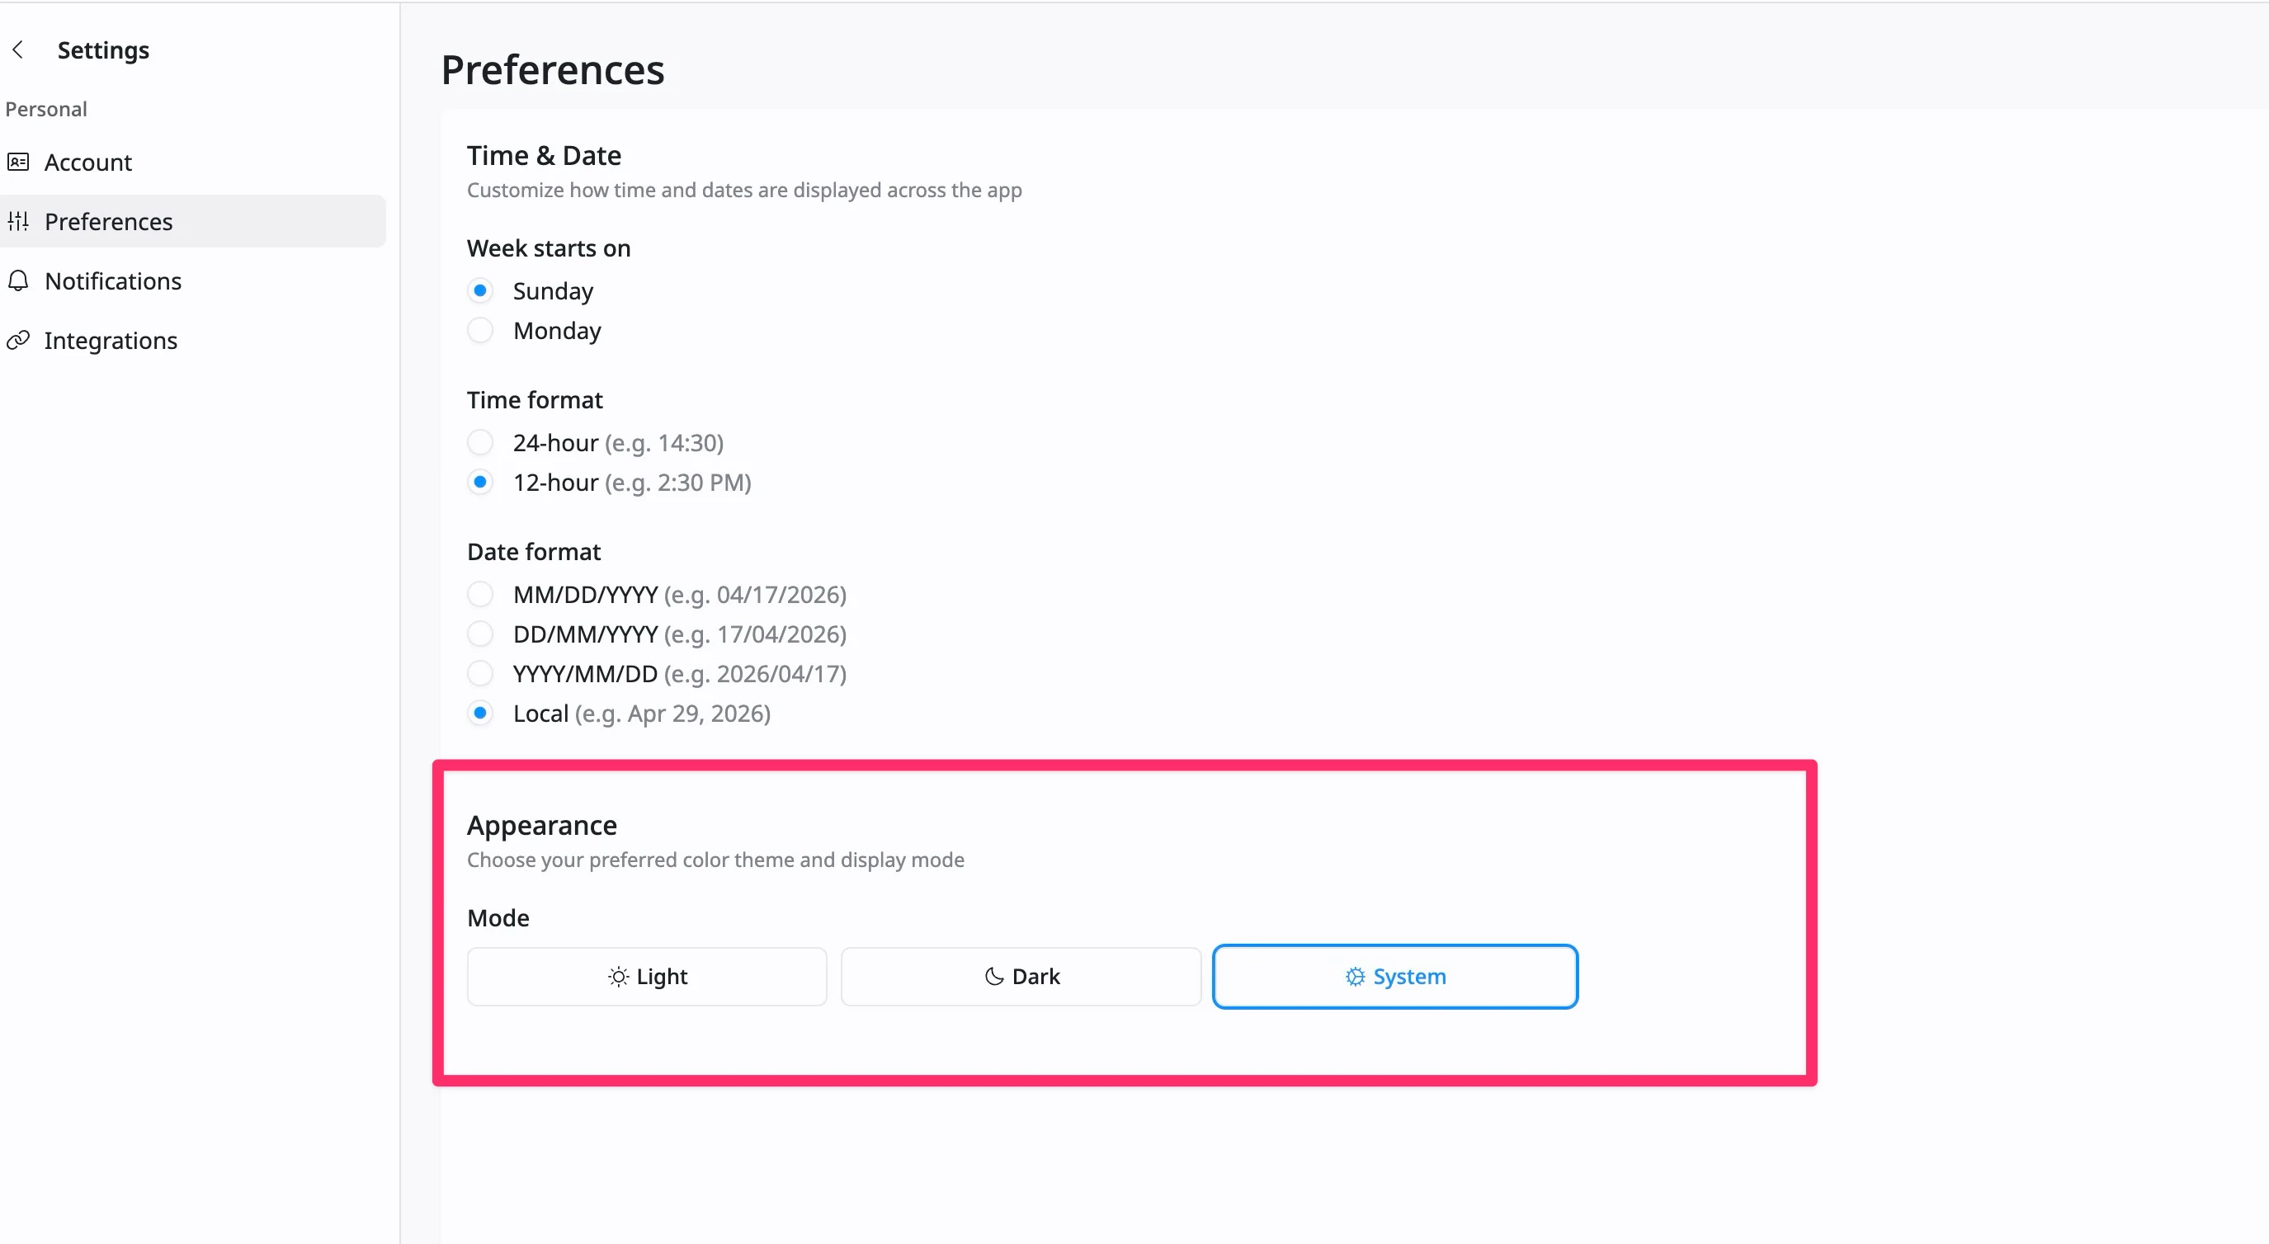Select Preferences in the sidebar

pos(193,221)
